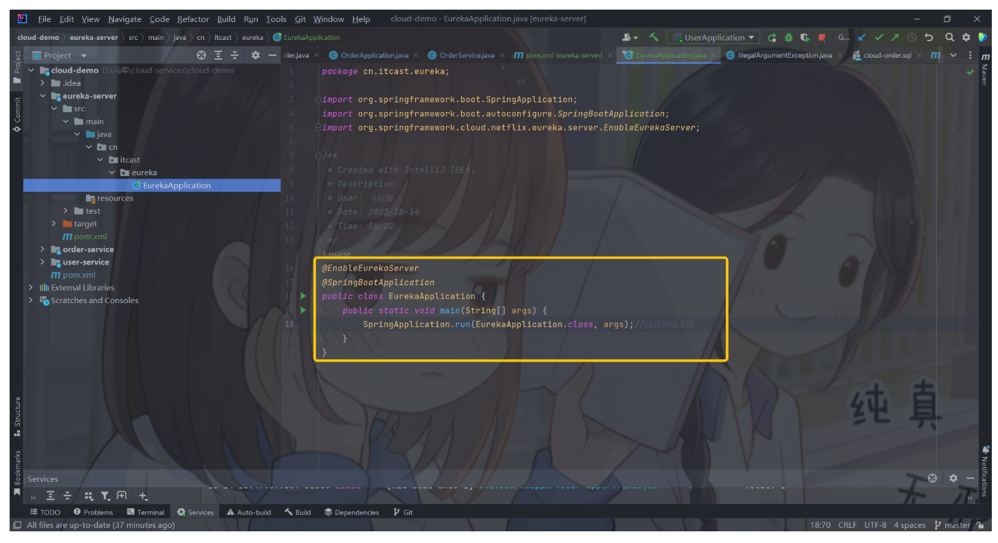Collapse the eureka-server module
The image size is (998, 543).
pyautogui.click(x=43, y=96)
